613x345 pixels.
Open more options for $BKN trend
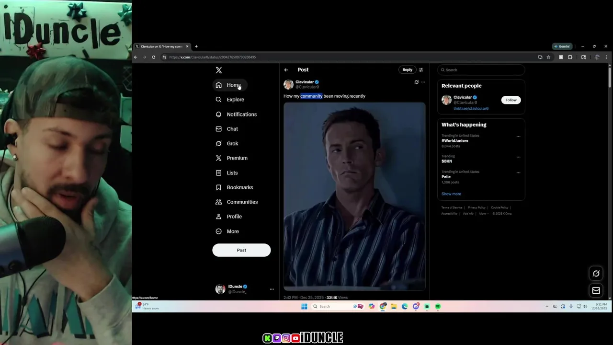(518, 157)
